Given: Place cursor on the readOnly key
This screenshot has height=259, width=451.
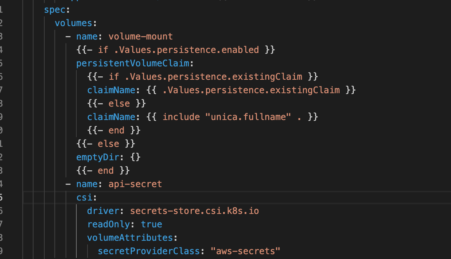Looking at the screenshot, I should [108, 224].
